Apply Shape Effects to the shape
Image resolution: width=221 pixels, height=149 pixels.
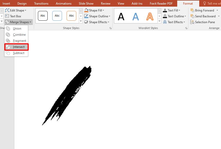point(97,22)
